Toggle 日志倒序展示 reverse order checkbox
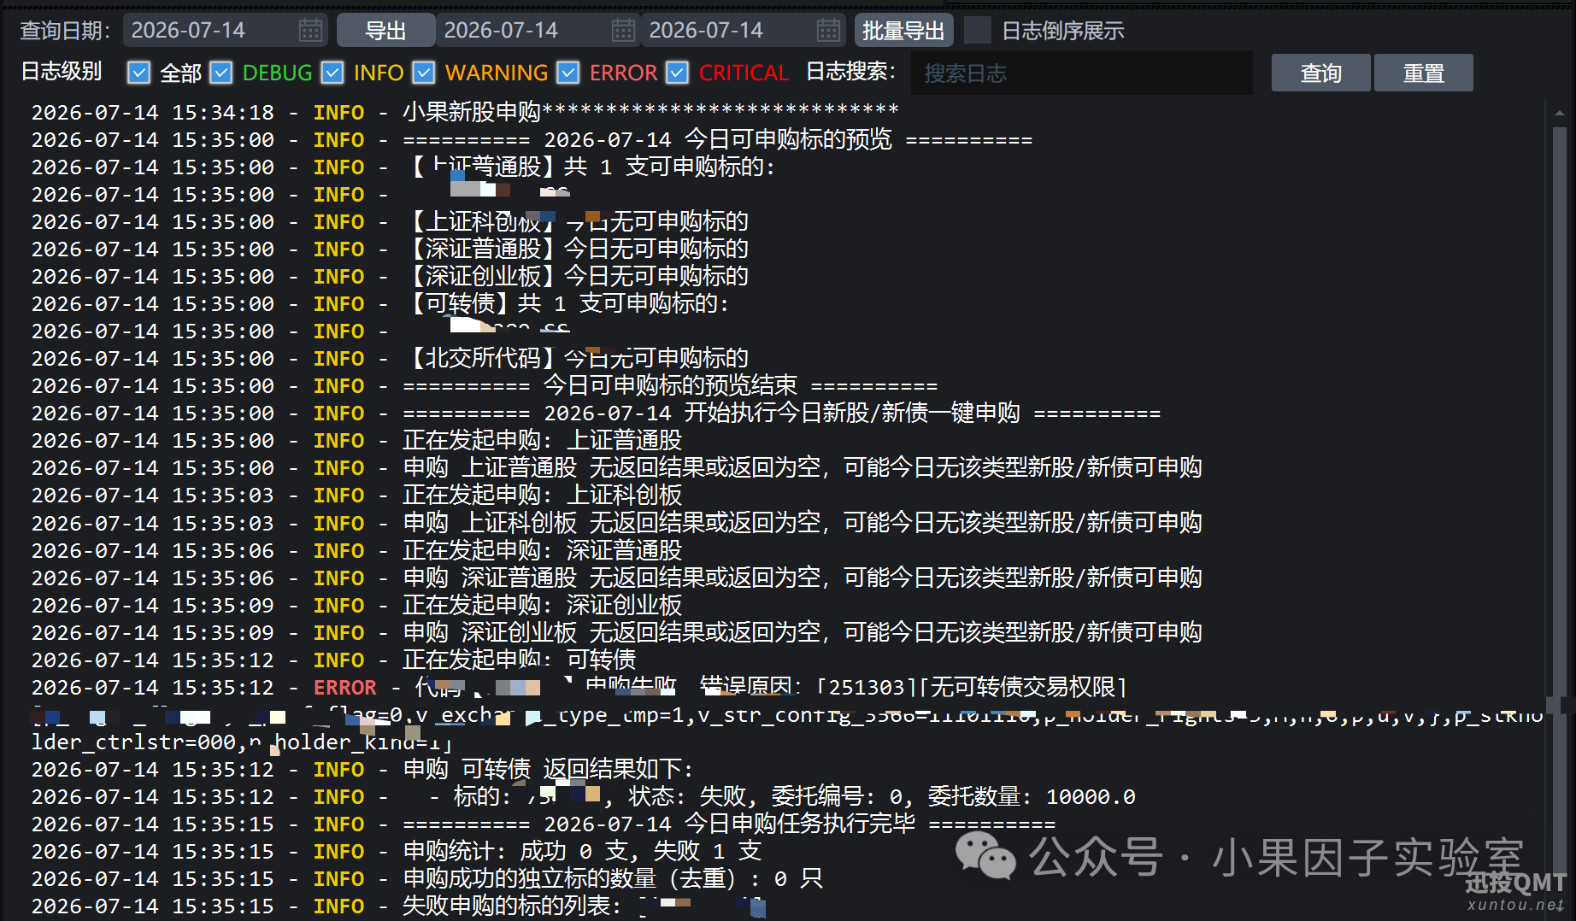The height and width of the screenshot is (921, 1576). click(977, 31)
